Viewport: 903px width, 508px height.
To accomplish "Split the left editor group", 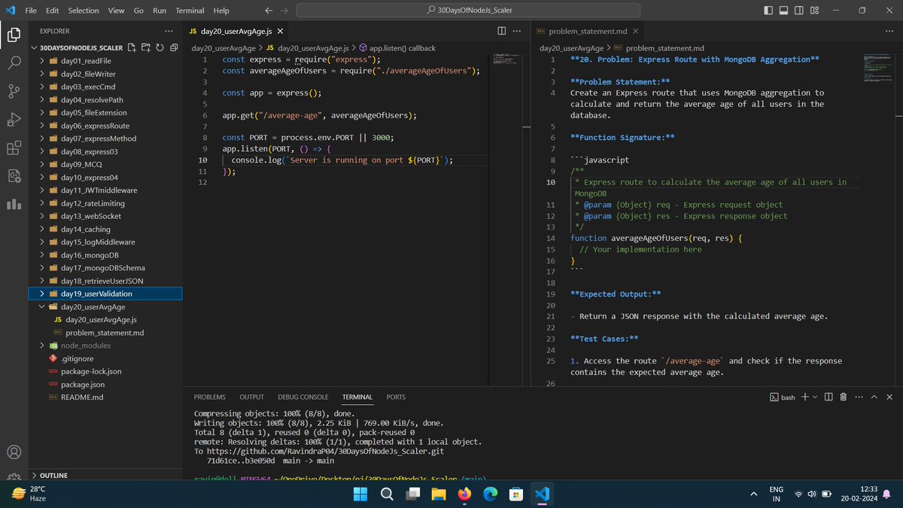I will pyautogui.click(x=502, y=31).
